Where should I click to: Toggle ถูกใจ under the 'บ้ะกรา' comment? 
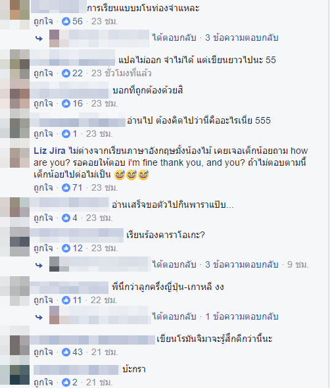[43, 383]
